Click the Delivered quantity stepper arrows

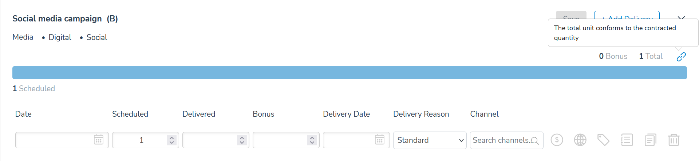242,140
